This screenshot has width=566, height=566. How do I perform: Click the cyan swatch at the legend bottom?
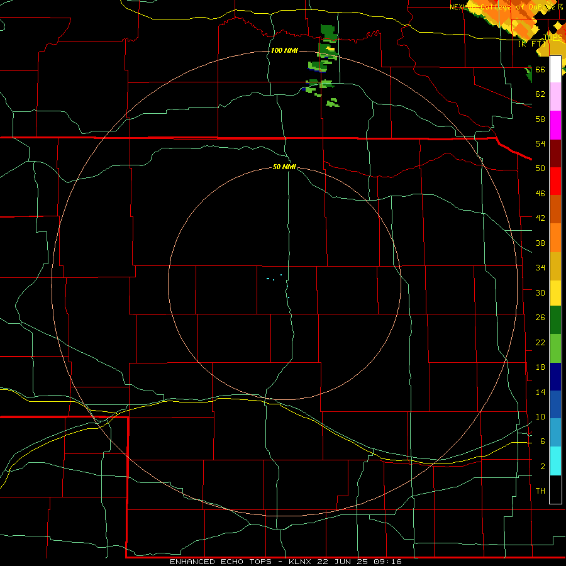pyautogui.click(x=555, y=460)
